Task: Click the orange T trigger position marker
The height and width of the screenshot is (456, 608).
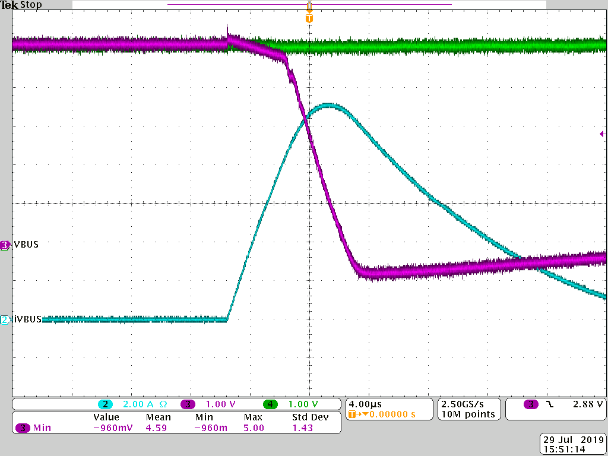Action: (309, 18)
